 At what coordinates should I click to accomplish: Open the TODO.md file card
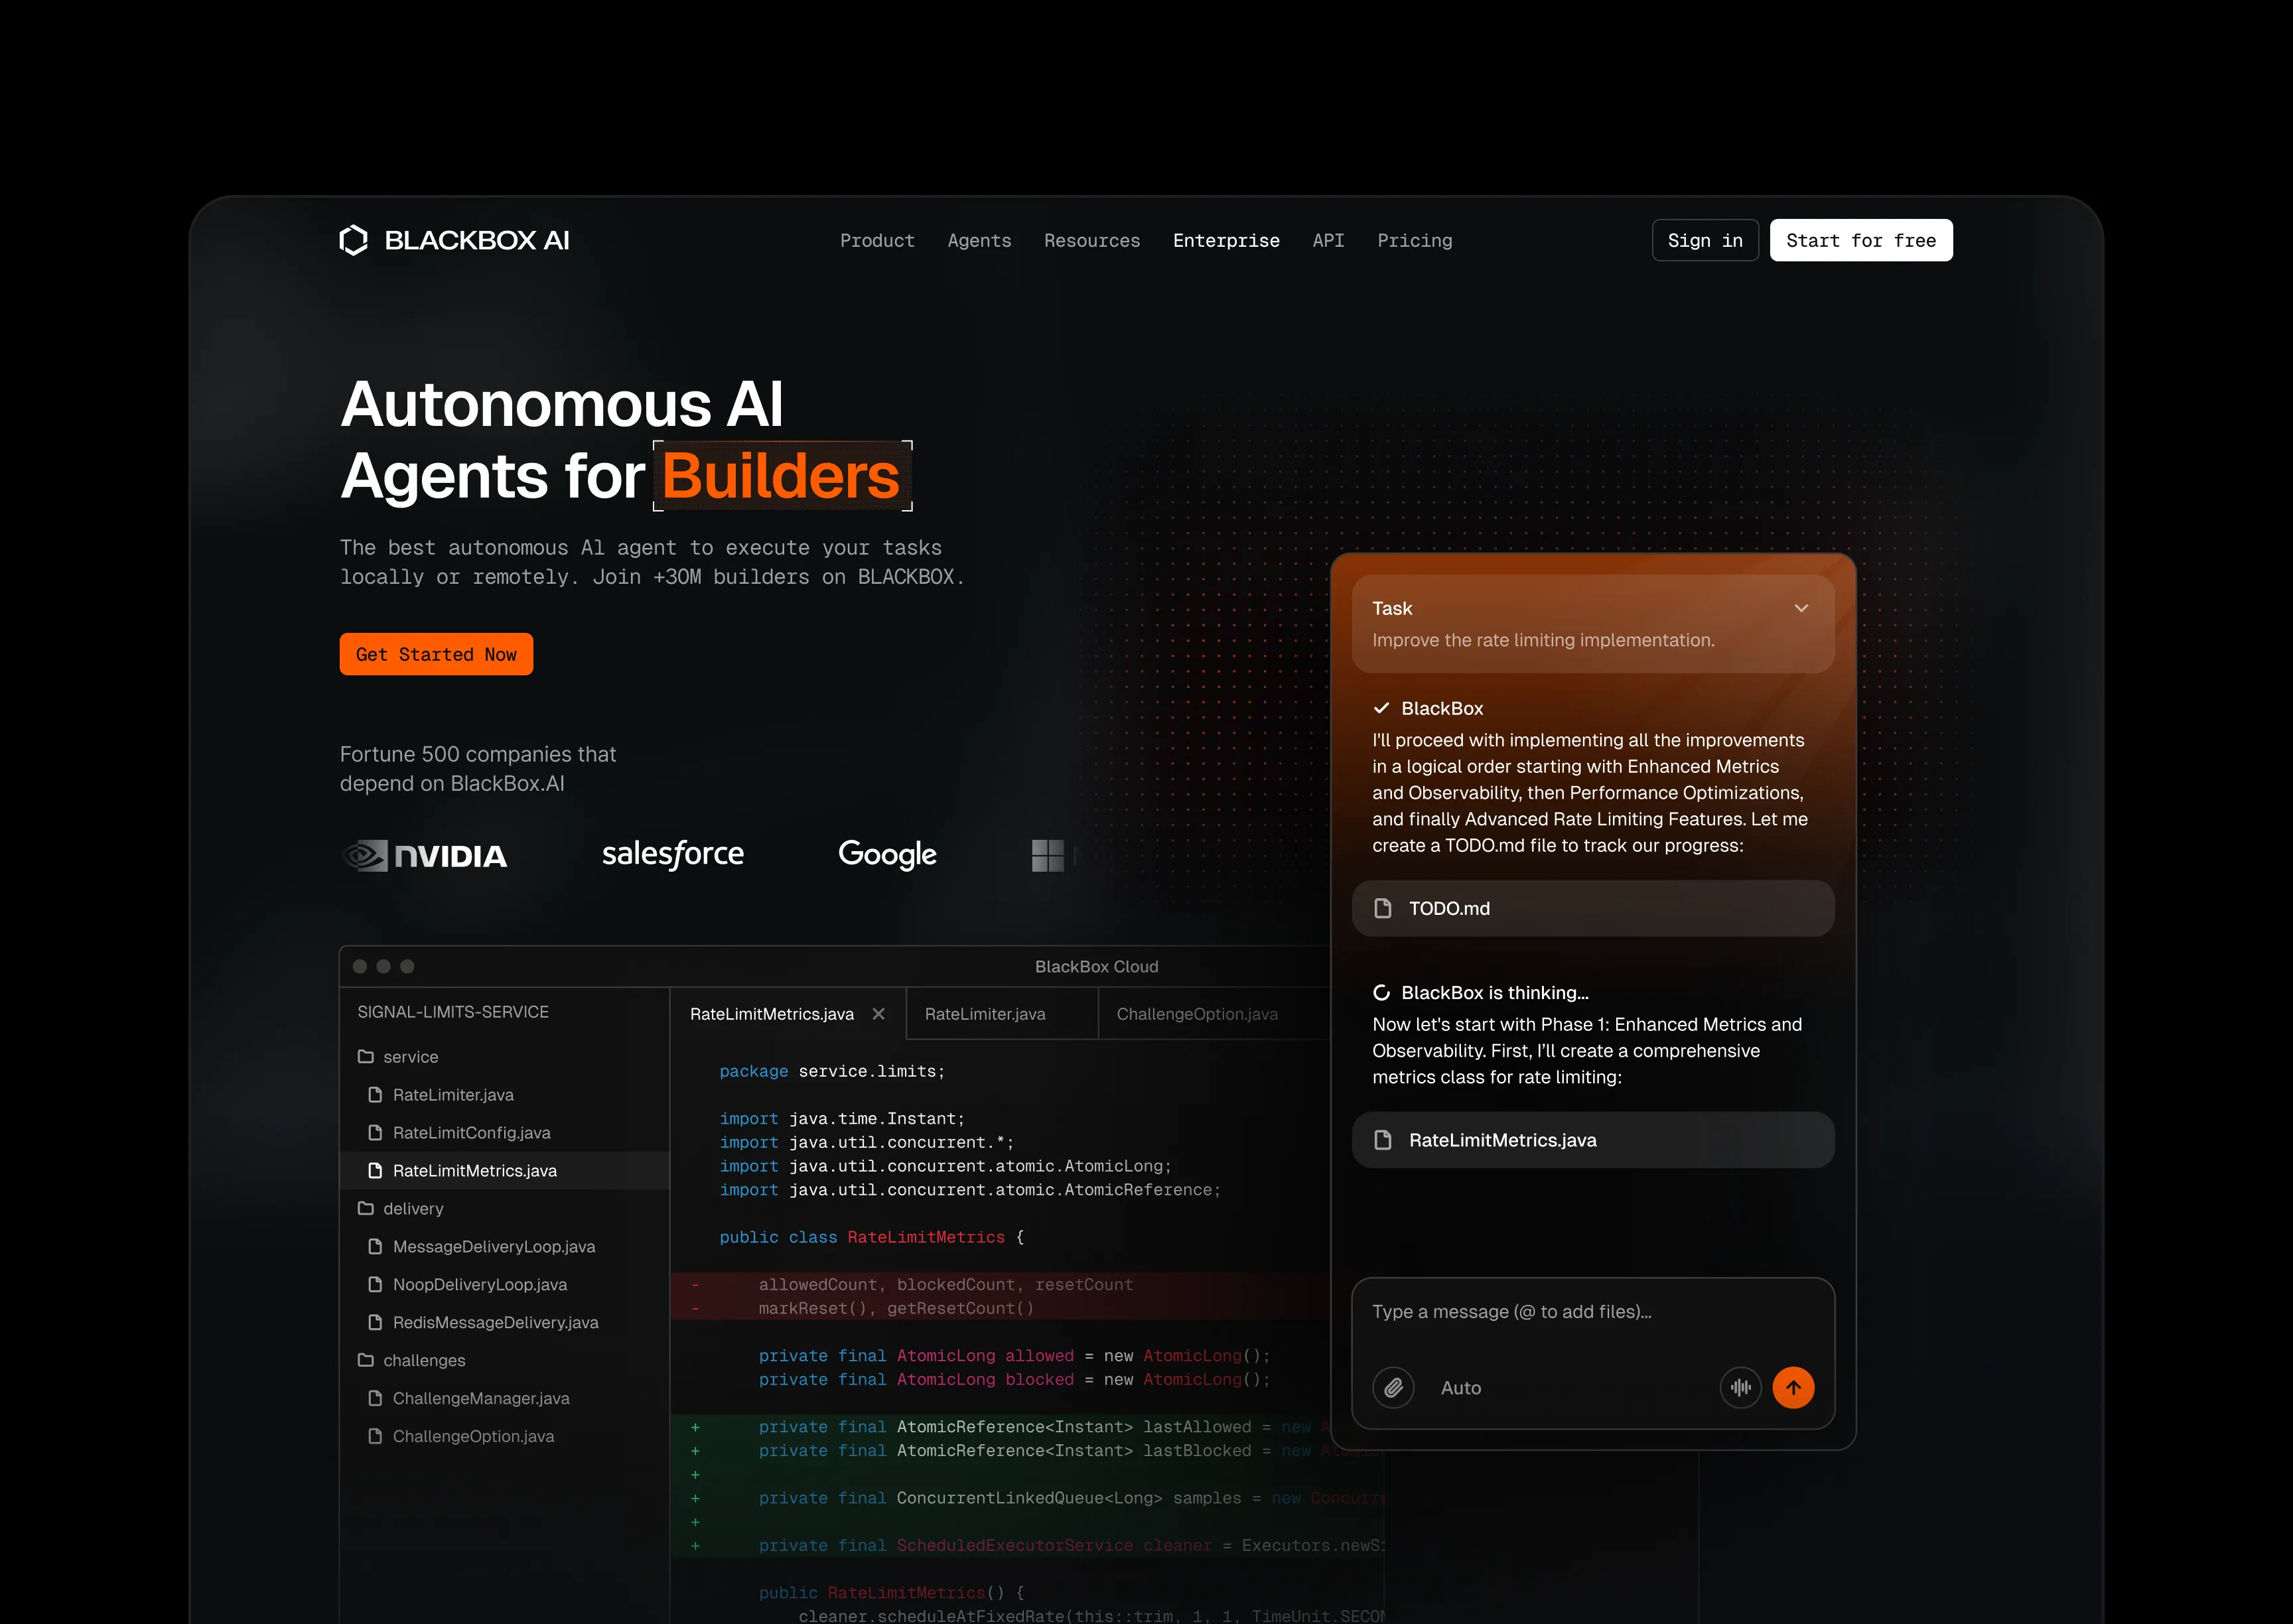coord(1593,908)
